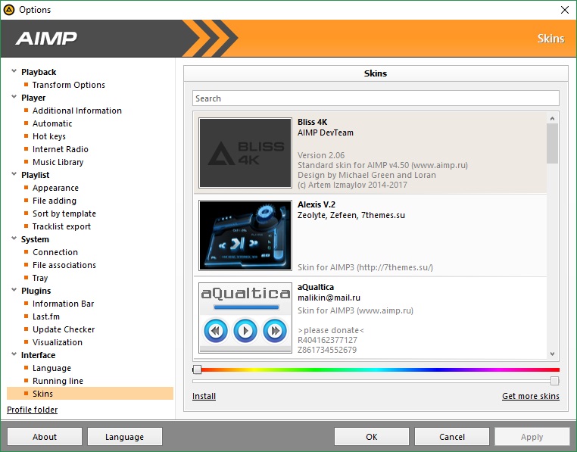
Task: Select the Player category heading
Action: coord(33,98)
